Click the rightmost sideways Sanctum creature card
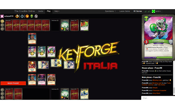Viewport: 175px width, 109px height. 69,65
